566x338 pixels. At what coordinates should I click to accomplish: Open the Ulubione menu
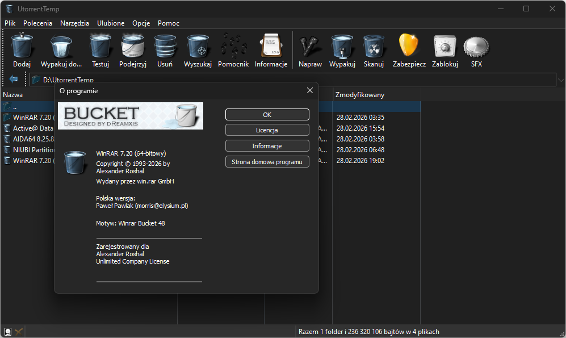tap(111, 23)
